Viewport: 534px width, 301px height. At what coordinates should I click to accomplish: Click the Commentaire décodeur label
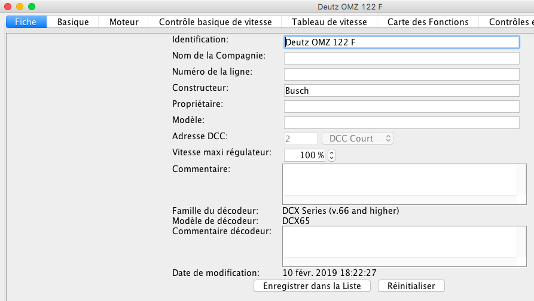tap(222, 231)
